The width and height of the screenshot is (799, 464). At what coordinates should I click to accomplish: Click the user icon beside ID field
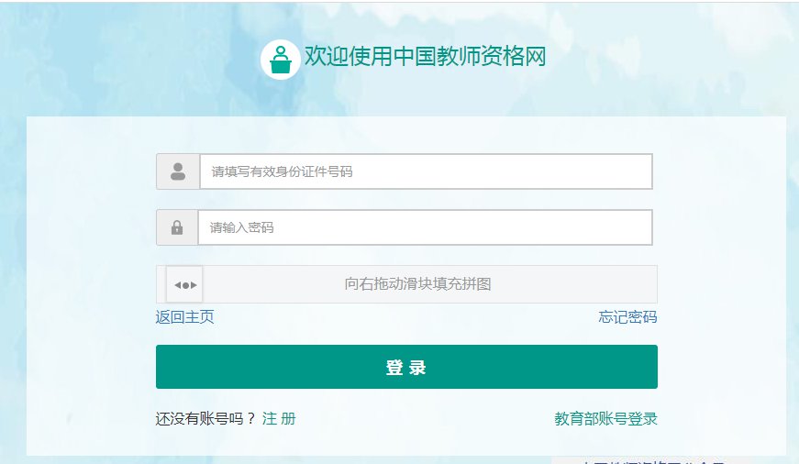[x=178, y=171]
